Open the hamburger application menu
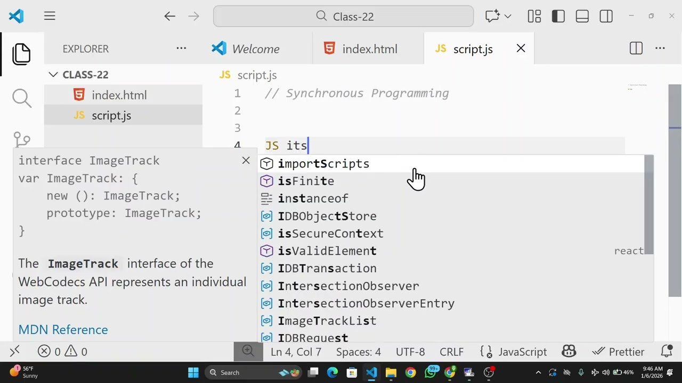The height and width of the screenshot is (383, 682). point(50,16)
